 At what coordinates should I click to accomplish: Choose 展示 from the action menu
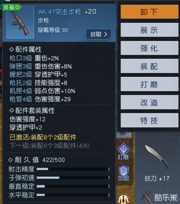point(149,30)
